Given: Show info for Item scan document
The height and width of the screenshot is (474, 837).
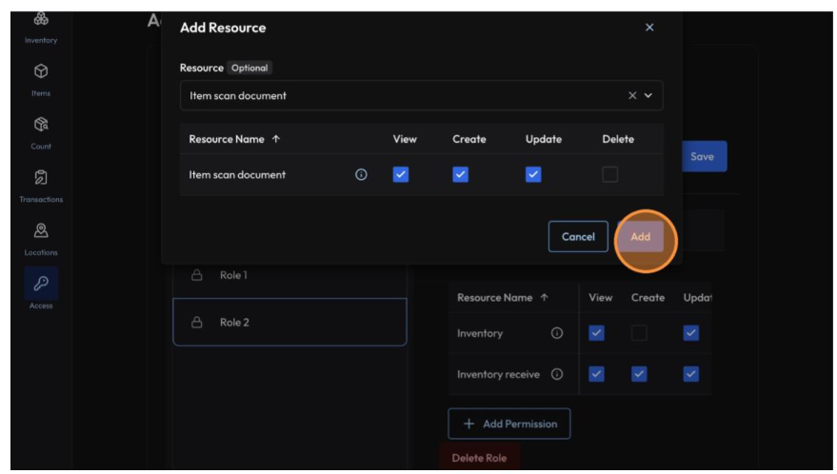Looking at the screenshot, I should (361, 174).
